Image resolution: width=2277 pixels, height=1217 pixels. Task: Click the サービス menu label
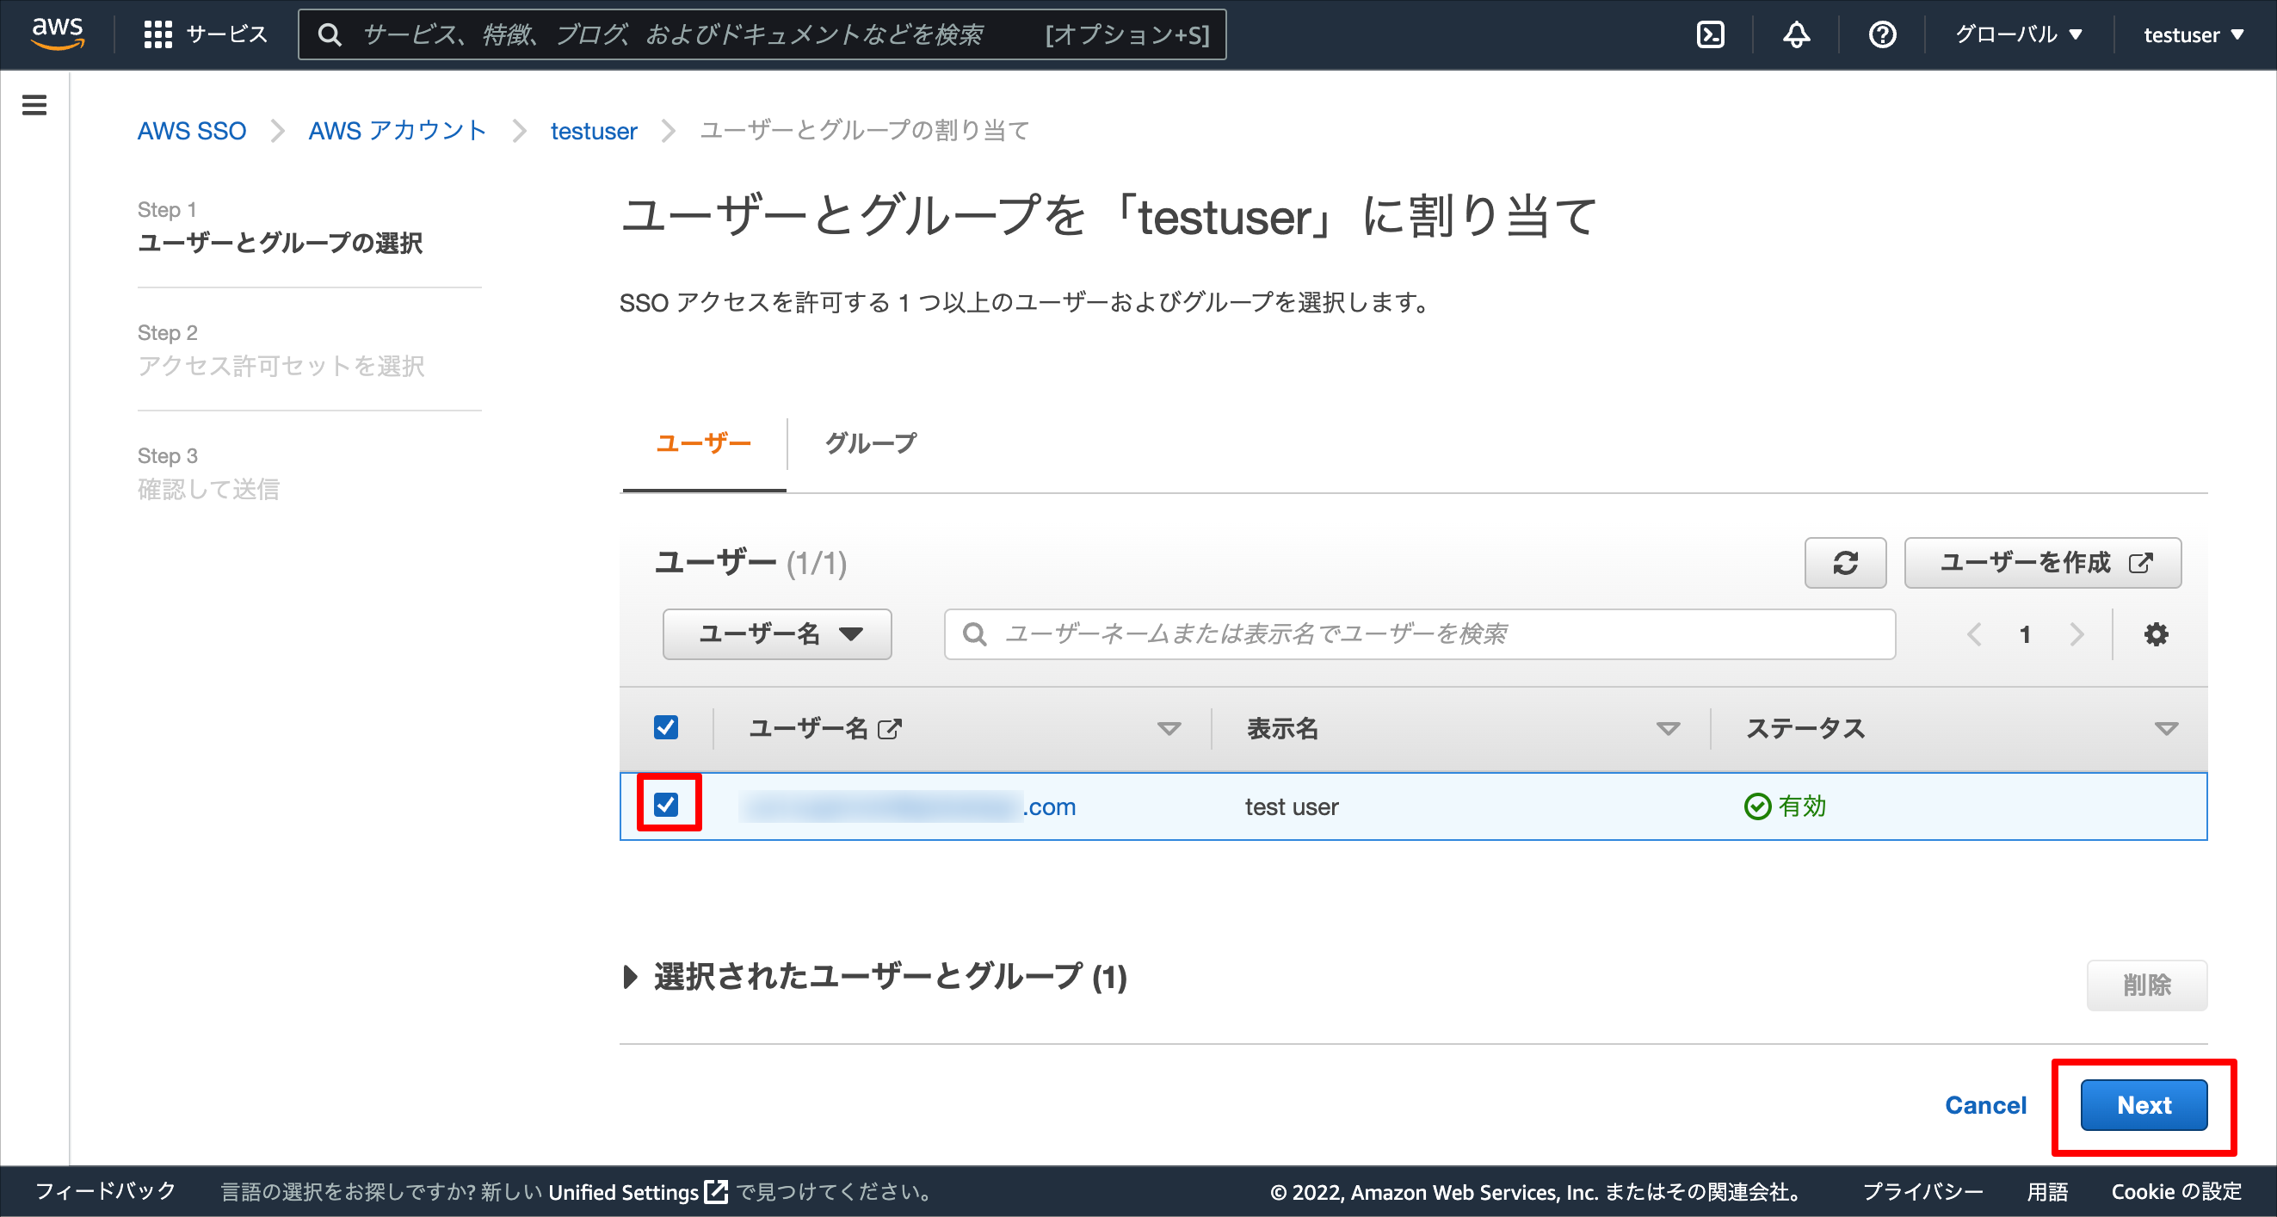227,34
